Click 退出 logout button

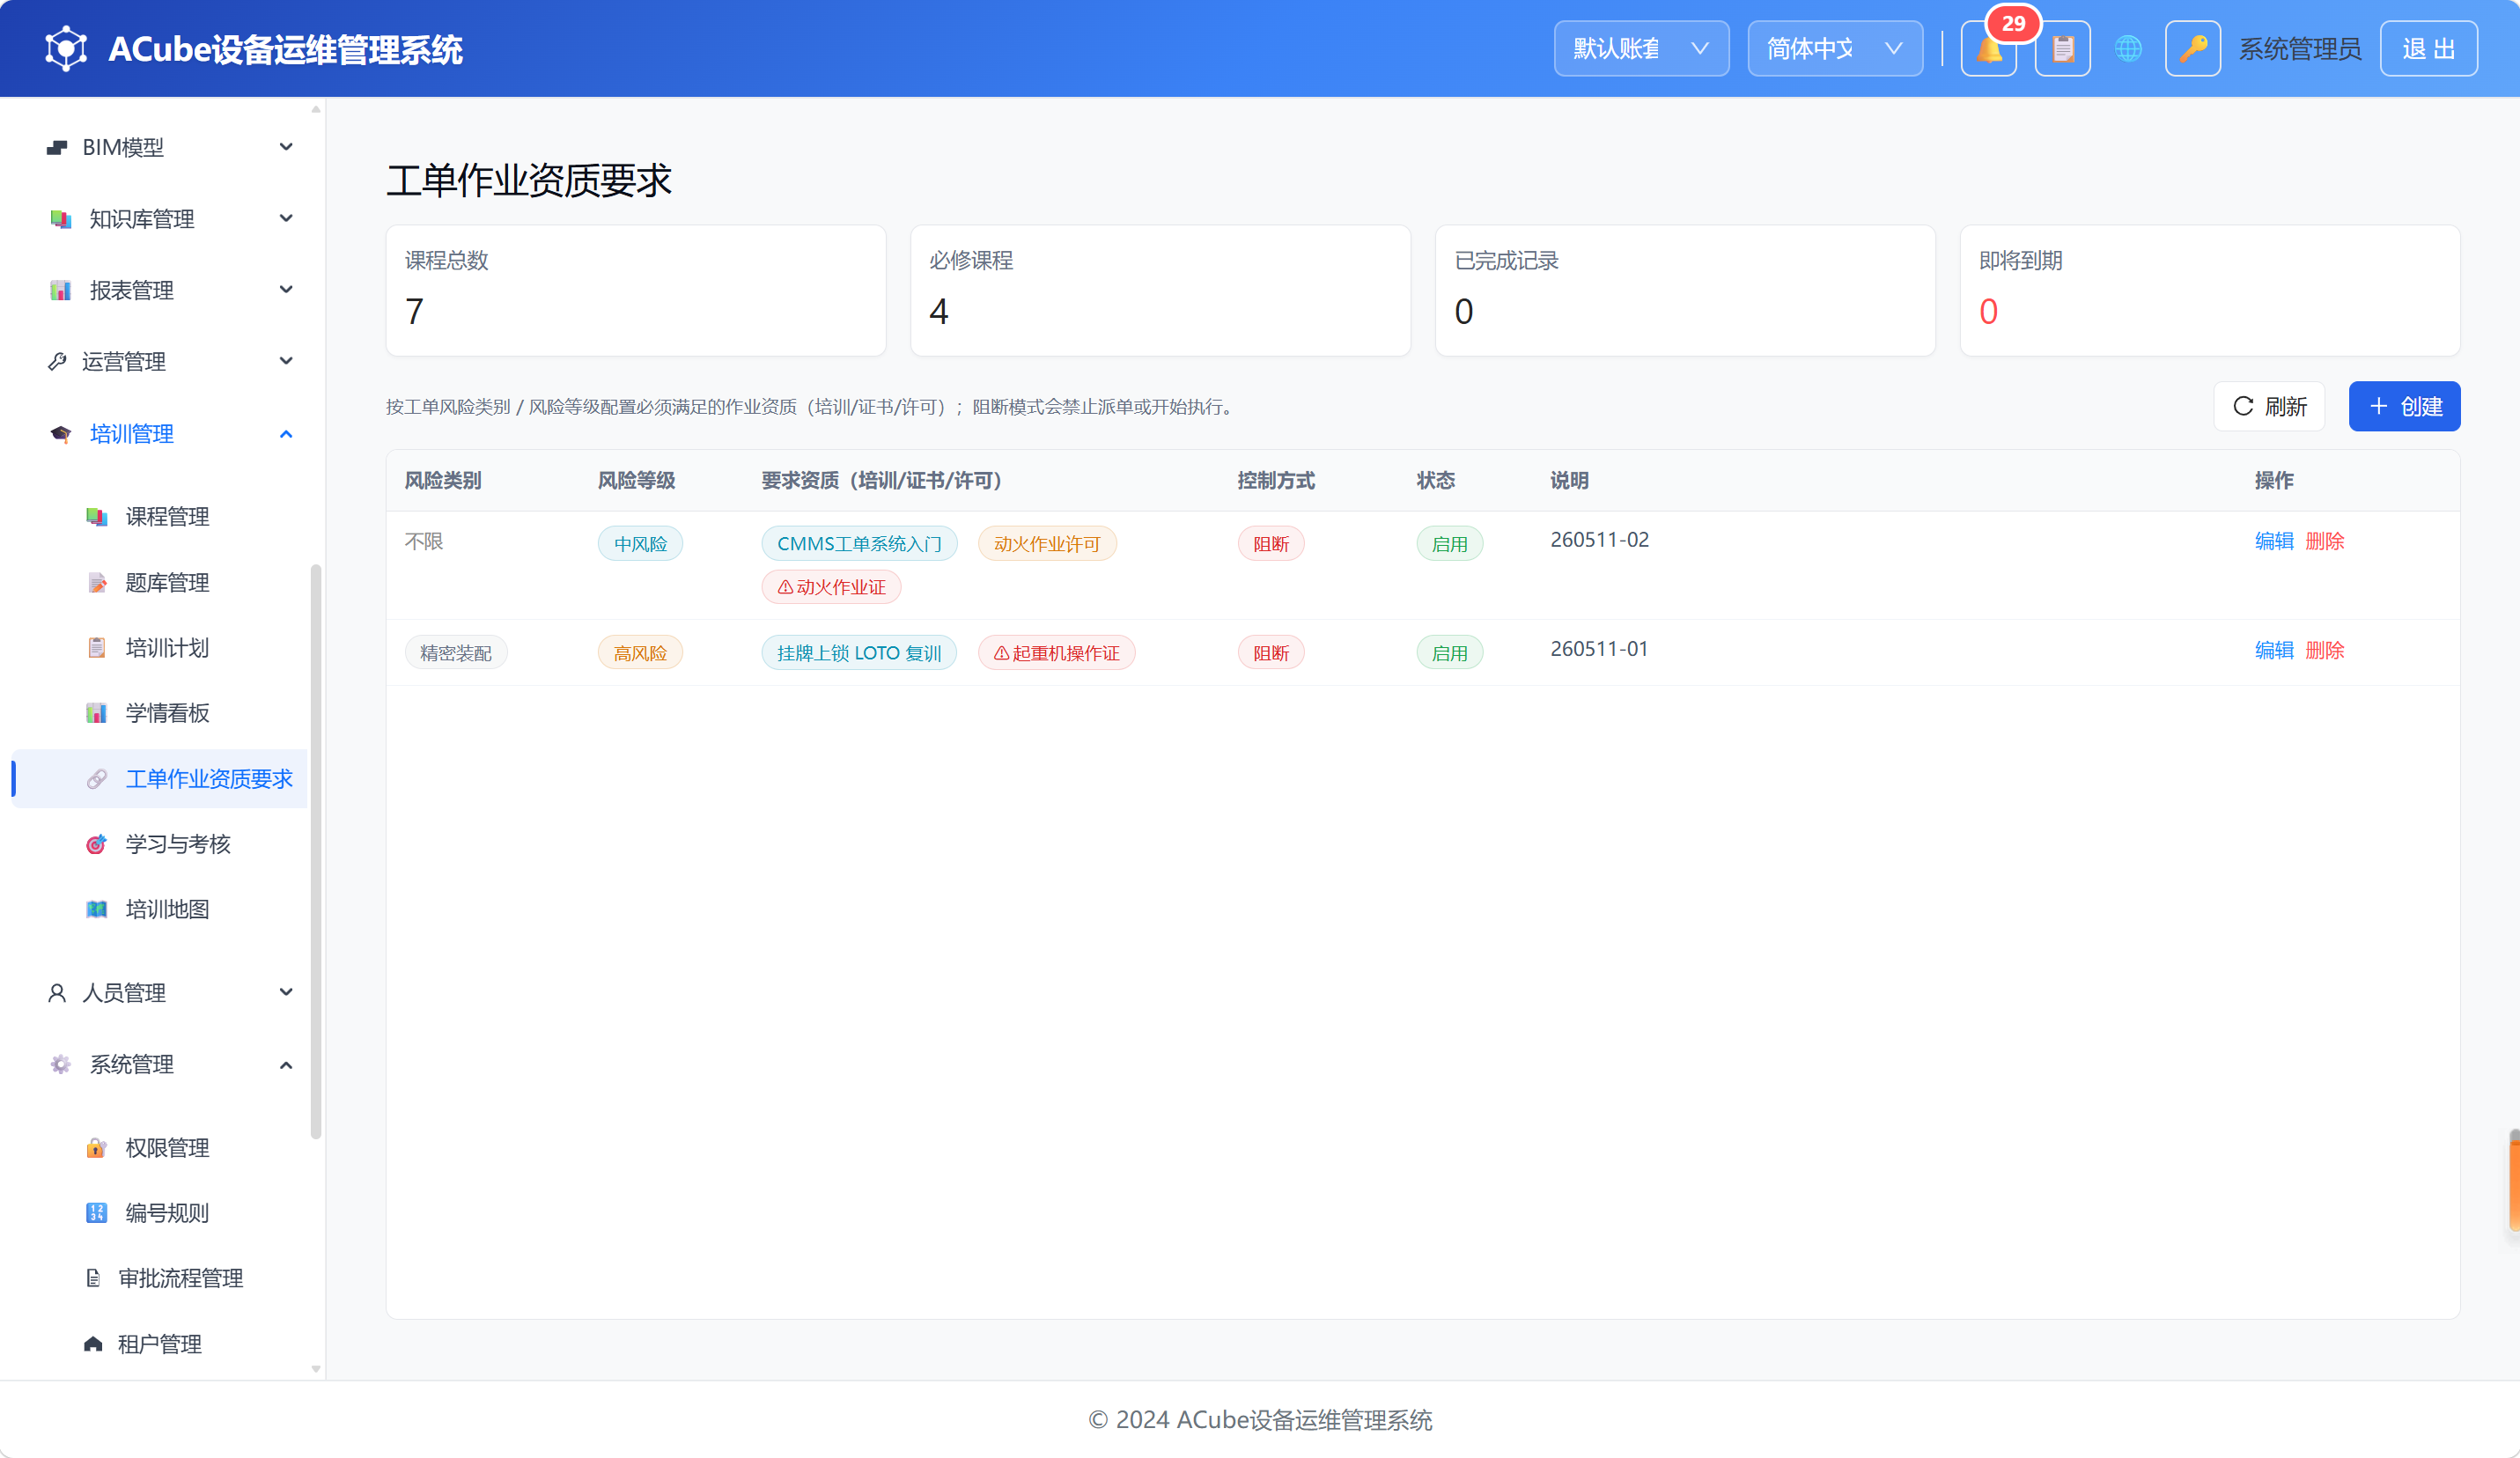tap(2428, 48)
